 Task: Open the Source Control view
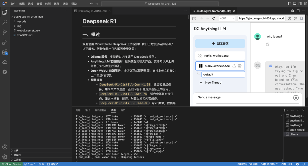click(5, 32)
